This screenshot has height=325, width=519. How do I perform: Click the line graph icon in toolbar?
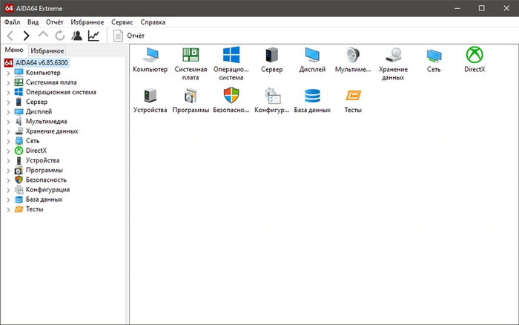(x=93, y=36)
